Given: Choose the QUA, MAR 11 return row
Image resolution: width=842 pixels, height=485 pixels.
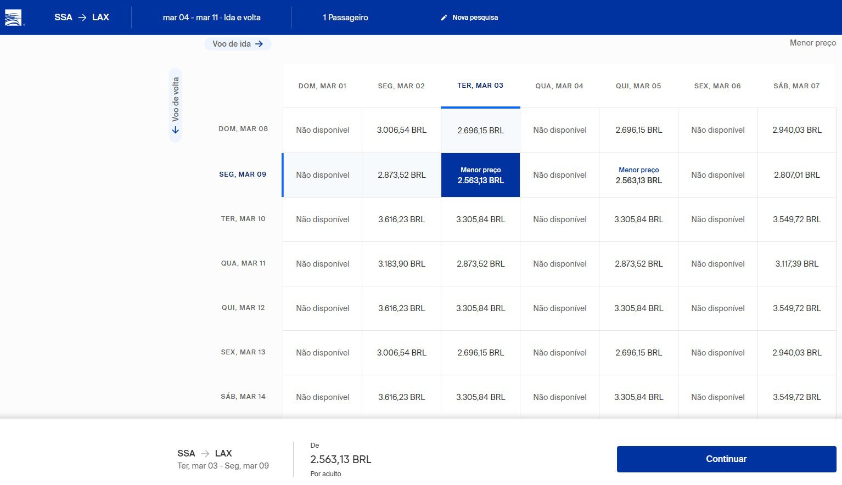Looking at the screenshot, I should pos(243,263).
